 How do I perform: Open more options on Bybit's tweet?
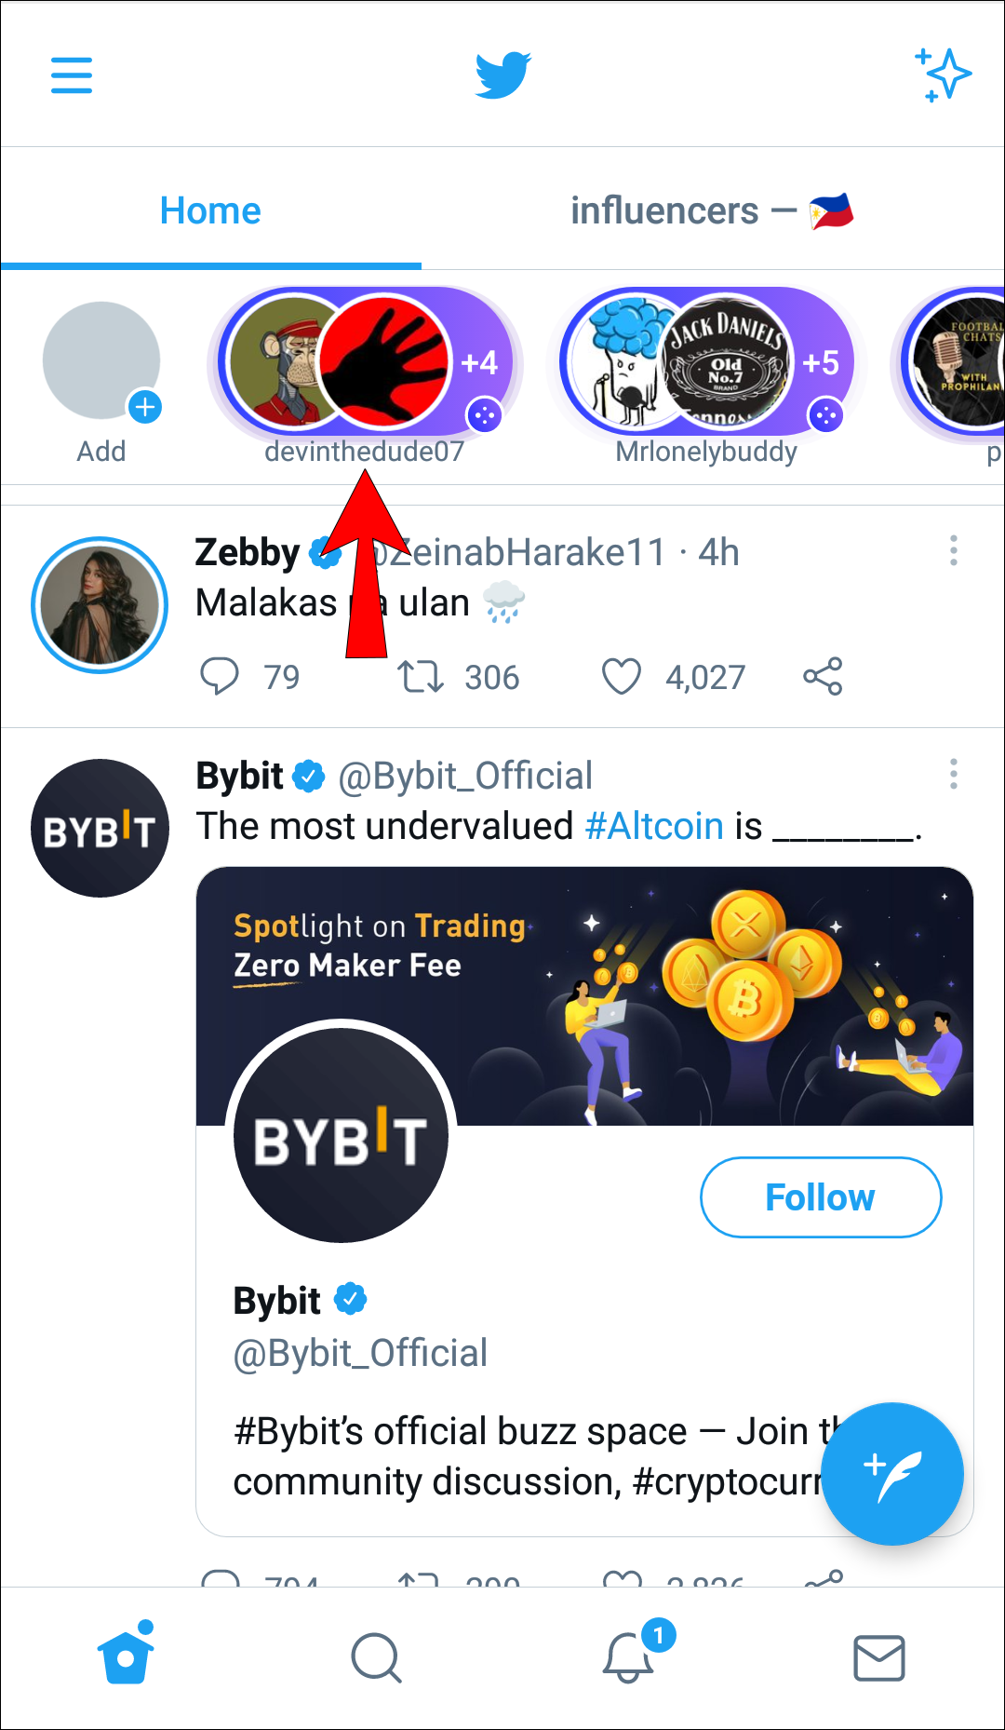[953, 774]
